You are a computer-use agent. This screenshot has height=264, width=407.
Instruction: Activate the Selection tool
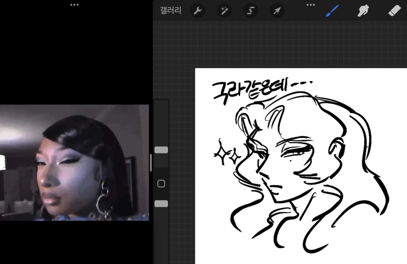tap(250, 10)
